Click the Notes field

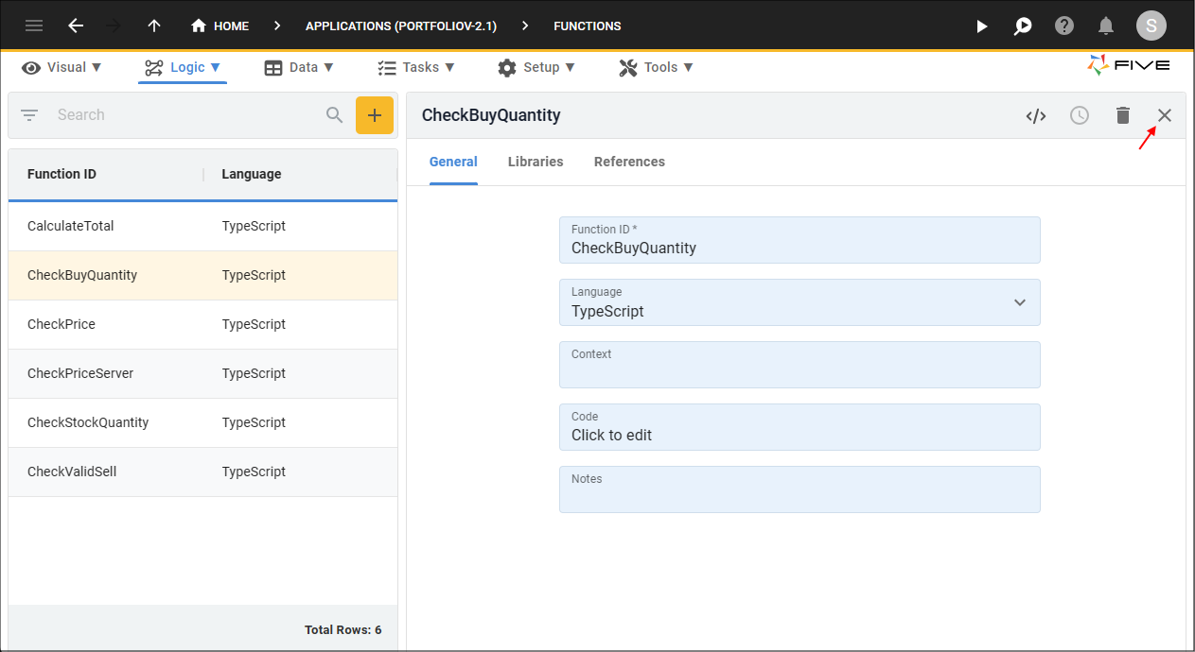[800, 489]
